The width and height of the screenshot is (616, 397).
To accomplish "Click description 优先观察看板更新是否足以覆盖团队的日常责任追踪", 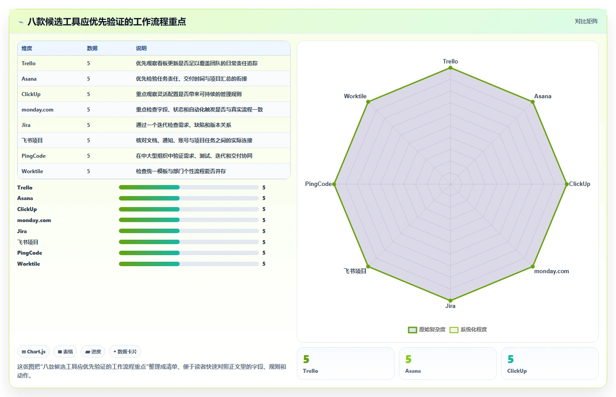I will (197, 63).
